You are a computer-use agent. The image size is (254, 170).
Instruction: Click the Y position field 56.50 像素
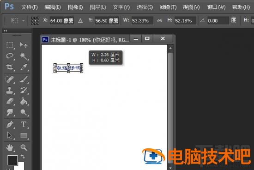[x=107, y=21]
